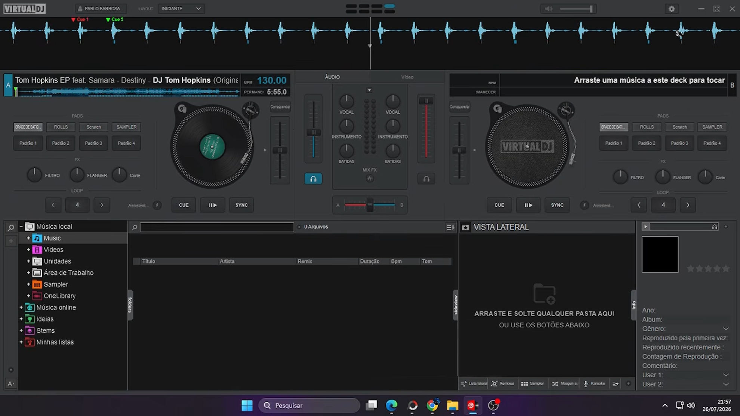Open the User 1 dropdown arrow

click(725, 375)
